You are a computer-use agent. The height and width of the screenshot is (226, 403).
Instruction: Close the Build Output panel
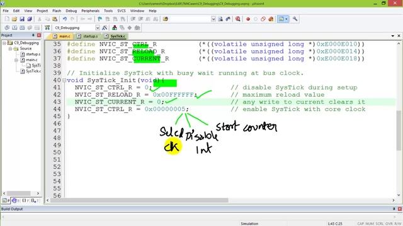tap(400, 209)
